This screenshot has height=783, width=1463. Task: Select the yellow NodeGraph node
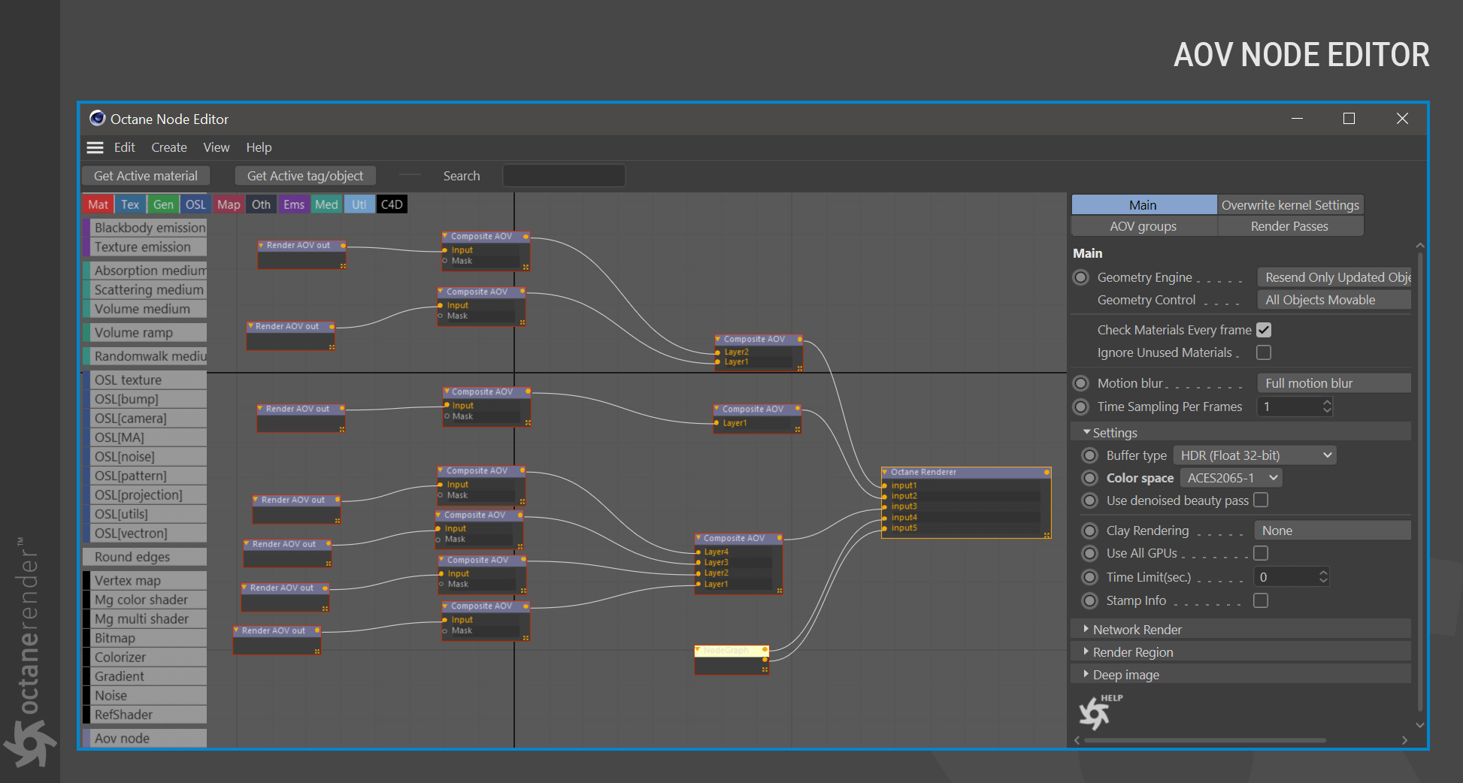click(x=731, y=660)
